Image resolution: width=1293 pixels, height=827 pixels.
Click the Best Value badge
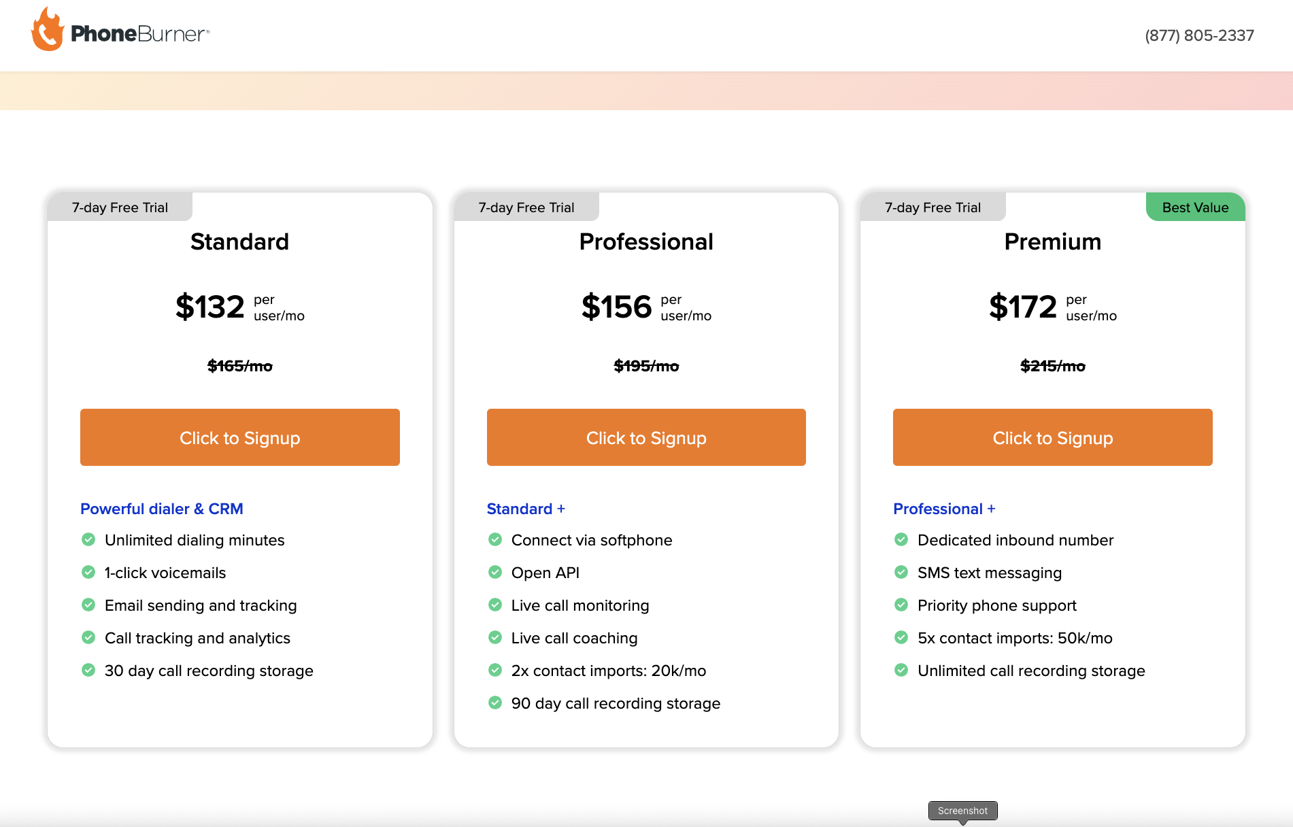click(x=1195, y=207)
